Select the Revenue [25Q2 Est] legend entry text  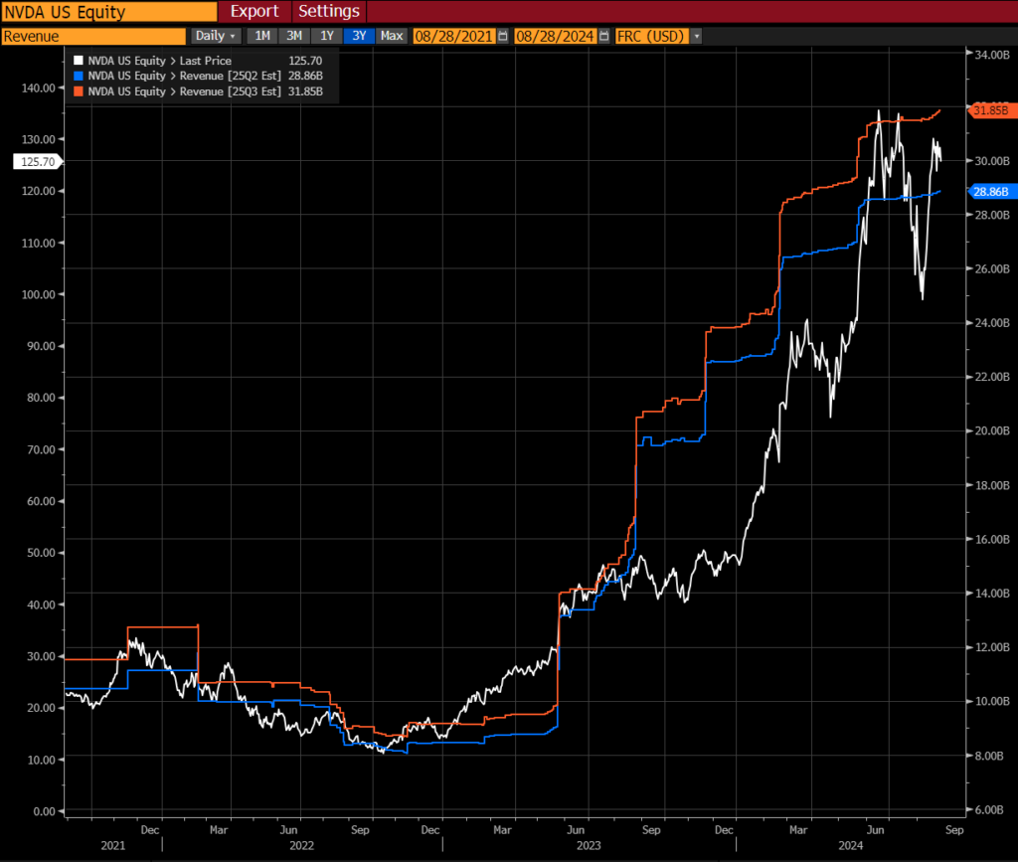coord(184,76)
